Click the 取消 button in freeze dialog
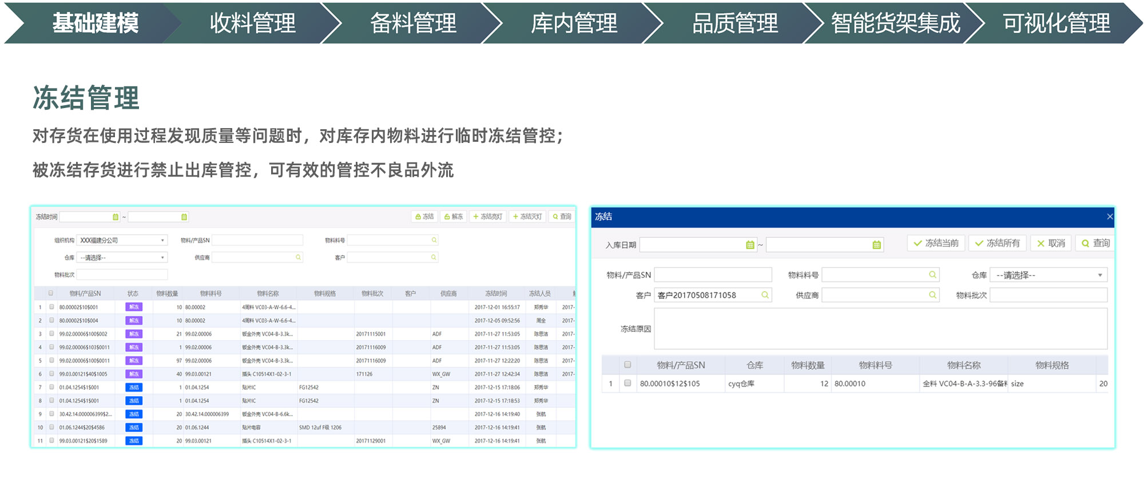Image resolution: width=1144 pixels, height=490 pixels. tap(1051, 243)
